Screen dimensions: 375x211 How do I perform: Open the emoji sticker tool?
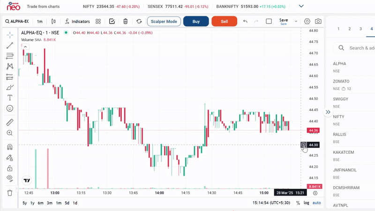10,108
